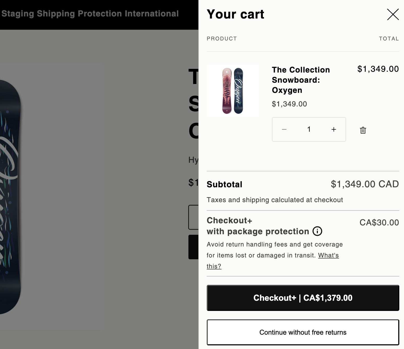404x349 pixels.
Task: Click the dimmed outlined button behind the cart drawer
Action: (x=193, y=217)
